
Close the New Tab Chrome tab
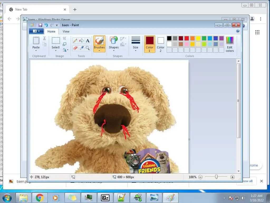[65, 10]
